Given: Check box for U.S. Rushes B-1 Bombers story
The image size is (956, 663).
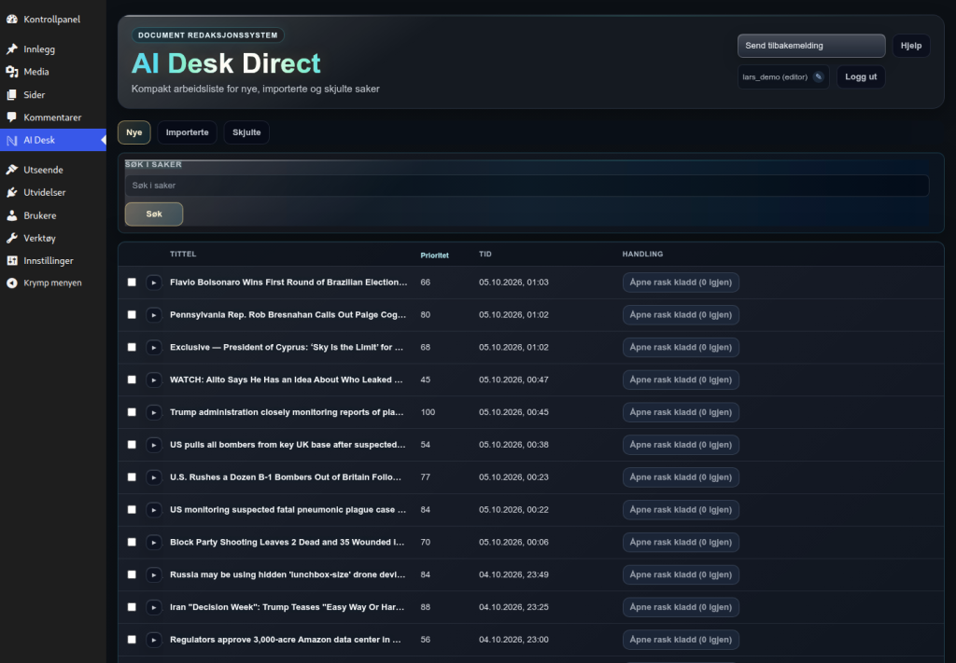Looking at the screenshot, I should point(132,477).
